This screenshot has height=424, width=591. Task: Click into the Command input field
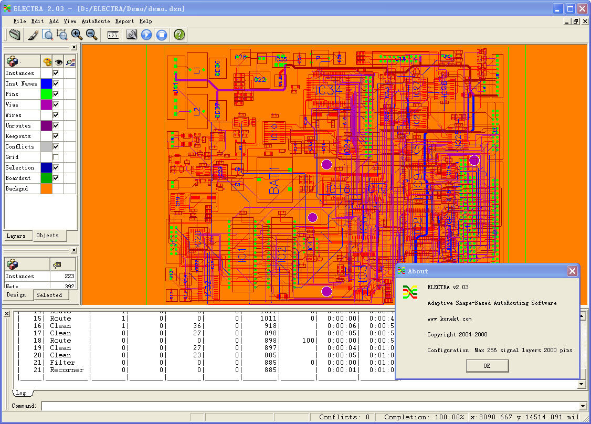coord(310,406)
